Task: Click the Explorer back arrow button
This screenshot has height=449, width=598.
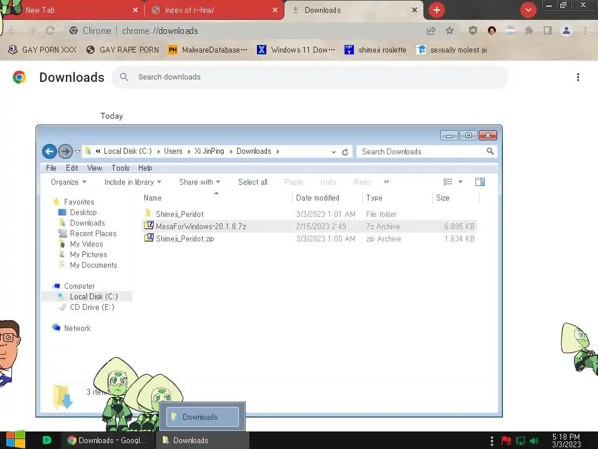Action: coord(49,151)
